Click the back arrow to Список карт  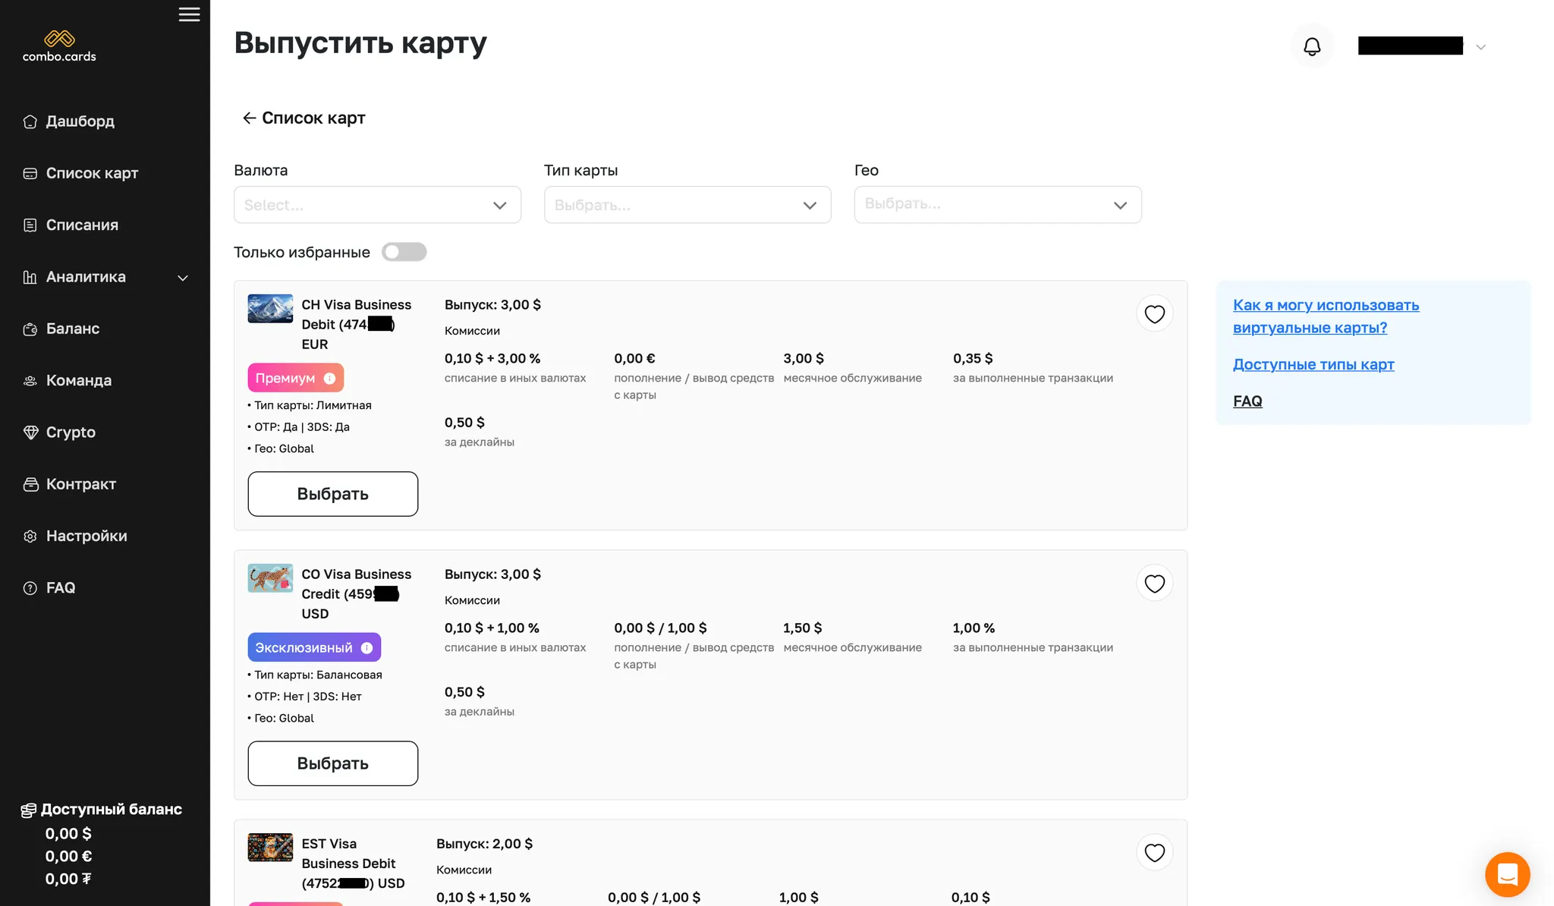[x=249, y=118]
